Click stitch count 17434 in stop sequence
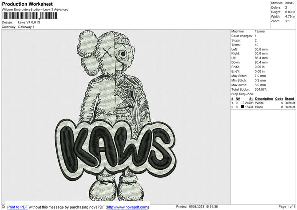This screenshot has width=297, height=210. pos(249,107)
